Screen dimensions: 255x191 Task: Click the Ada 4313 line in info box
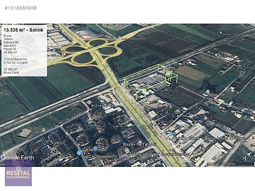coord(10,46)
